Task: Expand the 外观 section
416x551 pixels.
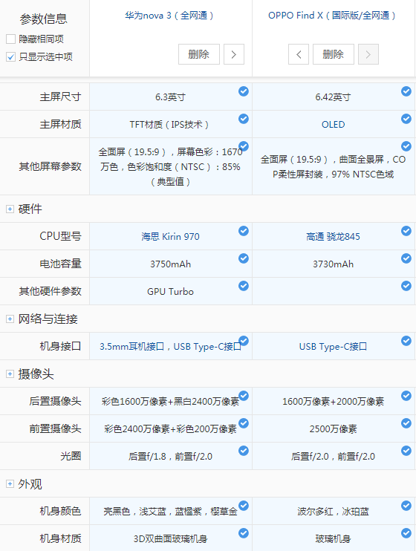Action: (x=10, y=484)
